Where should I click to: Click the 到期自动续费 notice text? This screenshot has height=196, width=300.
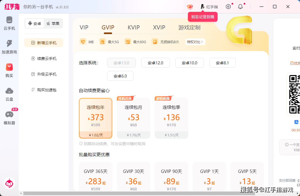[114, 143]
